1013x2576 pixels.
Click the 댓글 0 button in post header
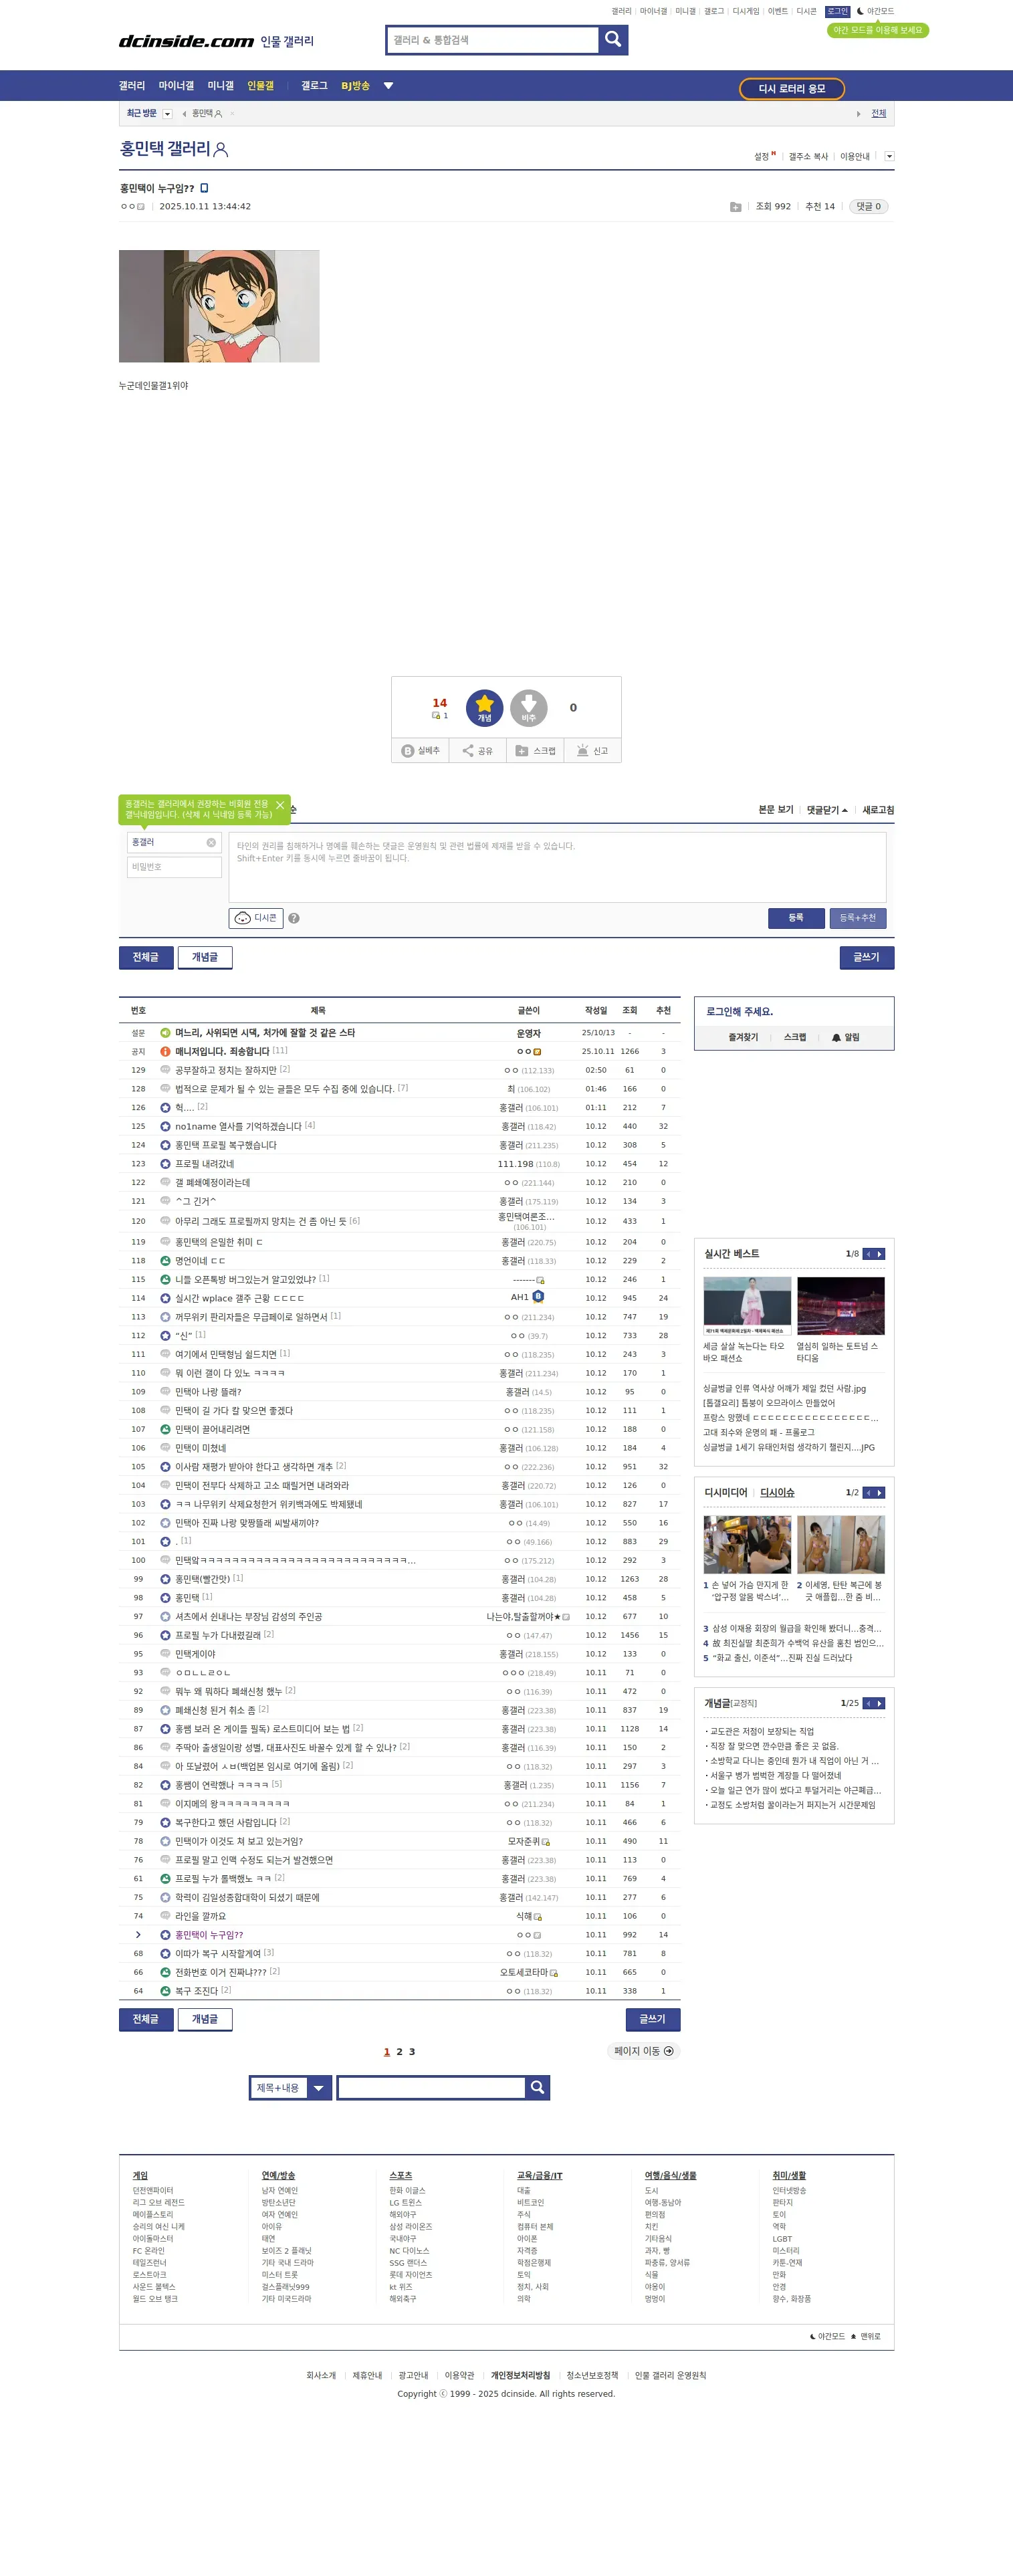(868, 207)
